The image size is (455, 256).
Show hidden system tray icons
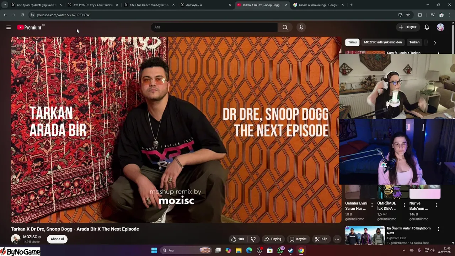click(x=404, y=250)
